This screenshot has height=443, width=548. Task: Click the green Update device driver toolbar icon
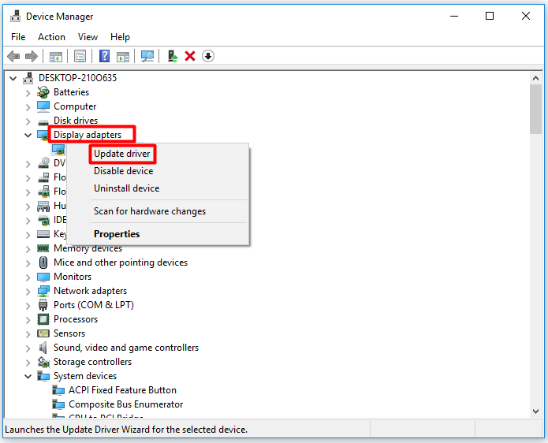(172, 56)
